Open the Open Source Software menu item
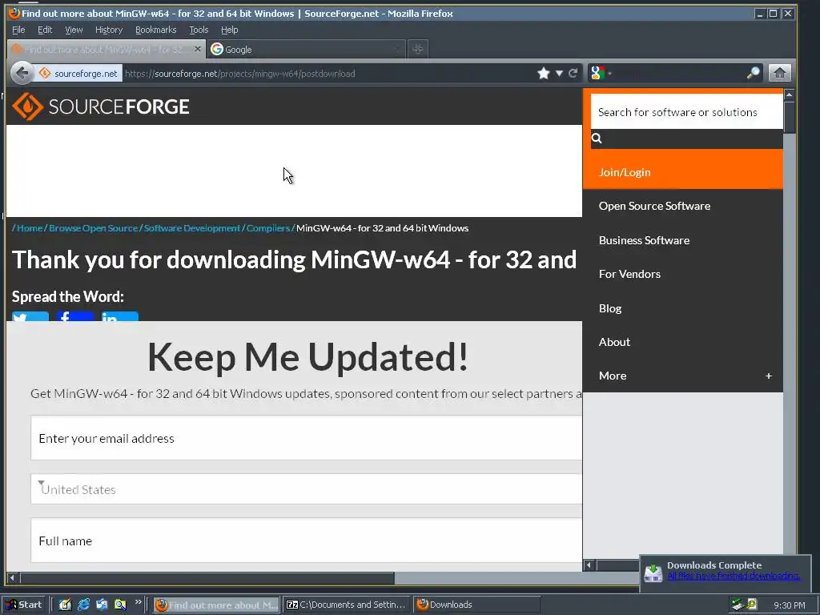This screenshot has width=820, height=615. (654, 206)
